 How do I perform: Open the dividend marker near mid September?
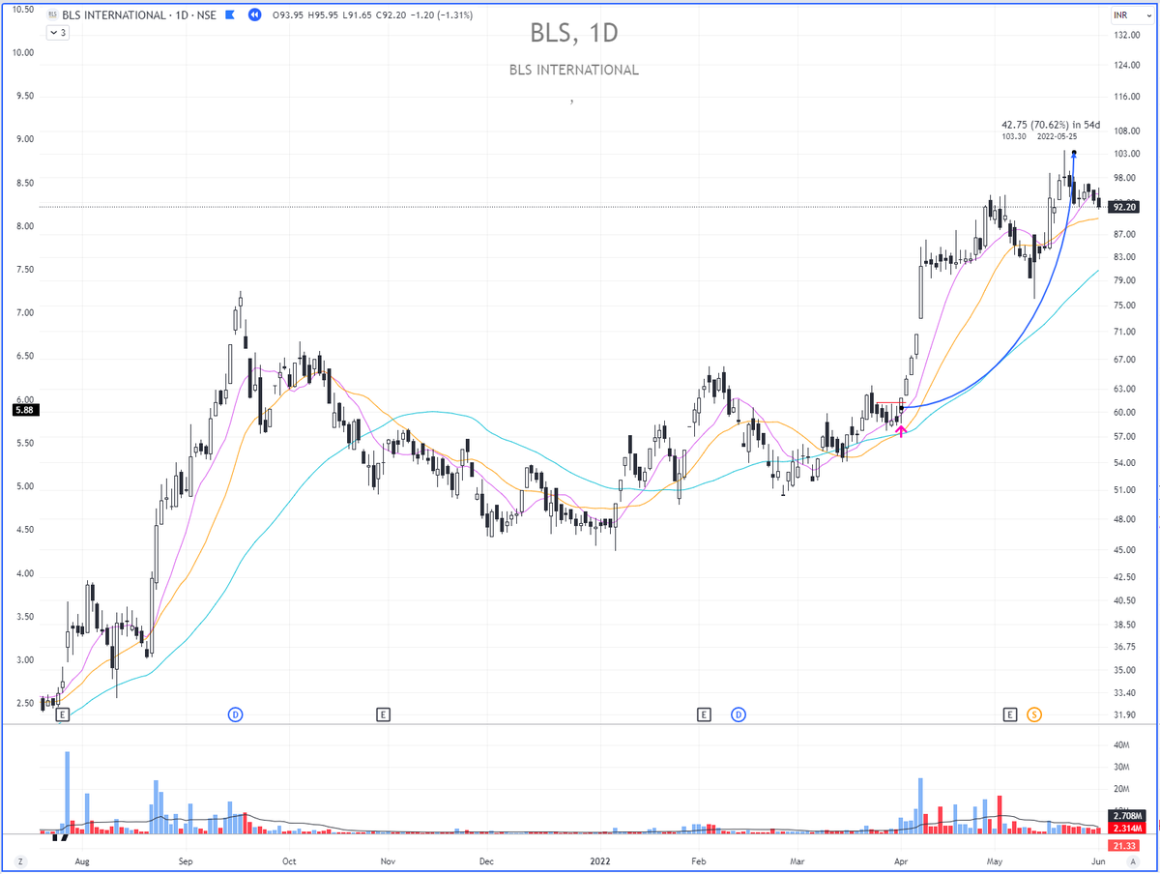pyautogui.click(x=235, y=714)
